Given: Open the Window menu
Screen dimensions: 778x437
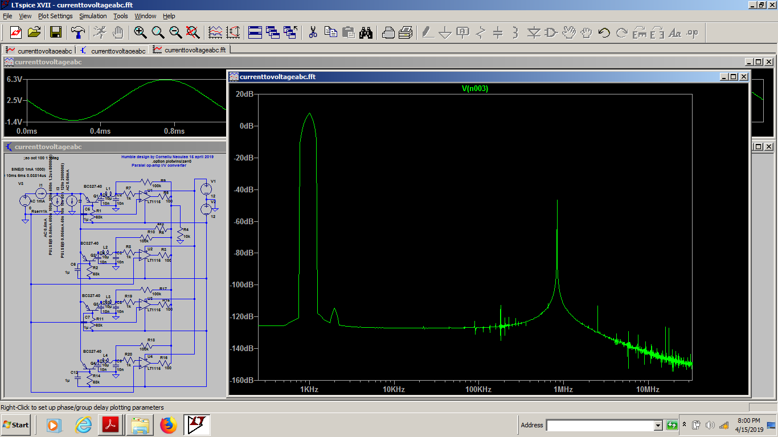Looking at the screenshot, I should [145, 16].
